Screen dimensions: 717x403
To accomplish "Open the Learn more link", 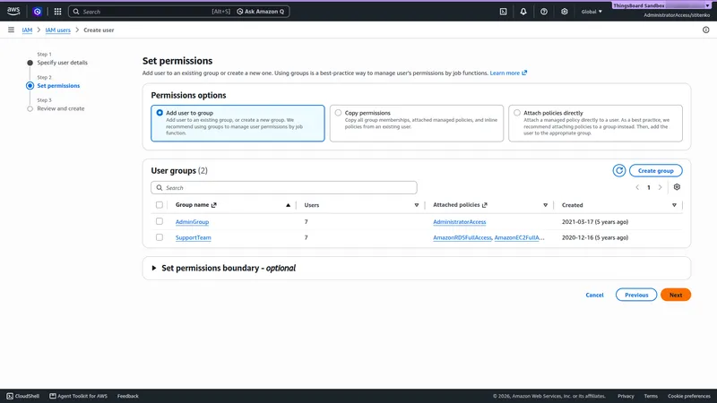I will point(508,73).
